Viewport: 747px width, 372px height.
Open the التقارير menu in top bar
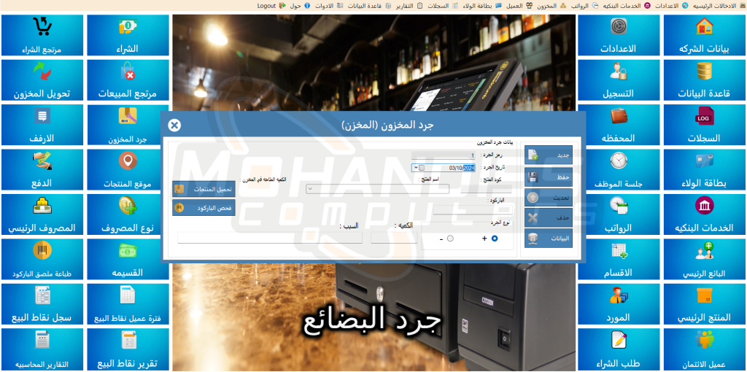pyautogui.click(x=403, y=5)
